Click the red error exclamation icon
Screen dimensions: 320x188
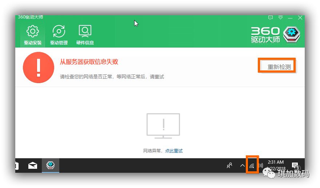[x=39, y=68]
